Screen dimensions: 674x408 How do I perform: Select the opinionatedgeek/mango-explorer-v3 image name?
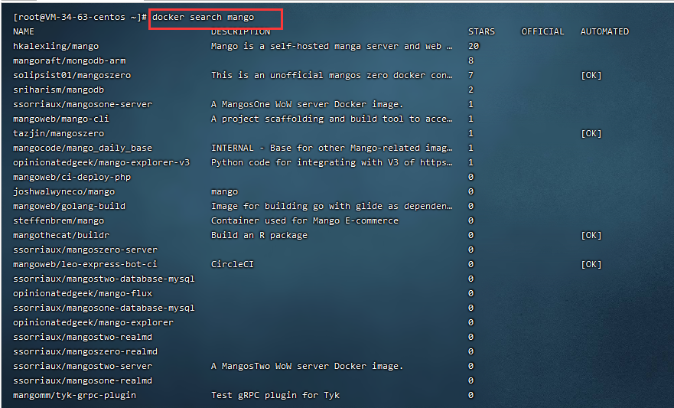point(102,162)
